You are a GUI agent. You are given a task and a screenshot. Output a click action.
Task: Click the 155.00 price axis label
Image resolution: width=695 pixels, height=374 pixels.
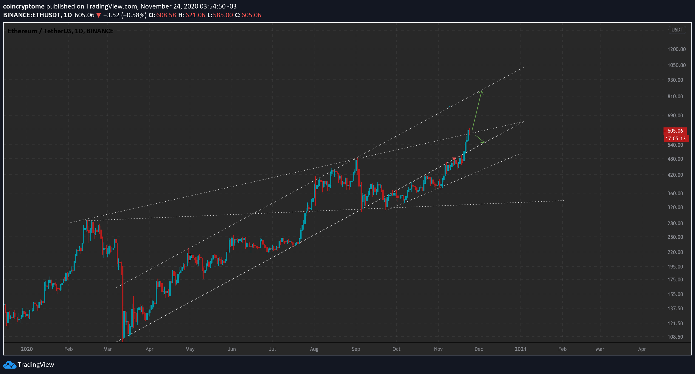(675, 295)
